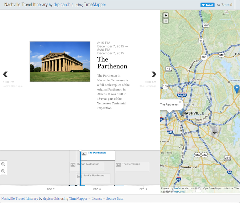Zoom out on the timeline
The width and height of the screenshot is (240, 203).
(3, 171)
